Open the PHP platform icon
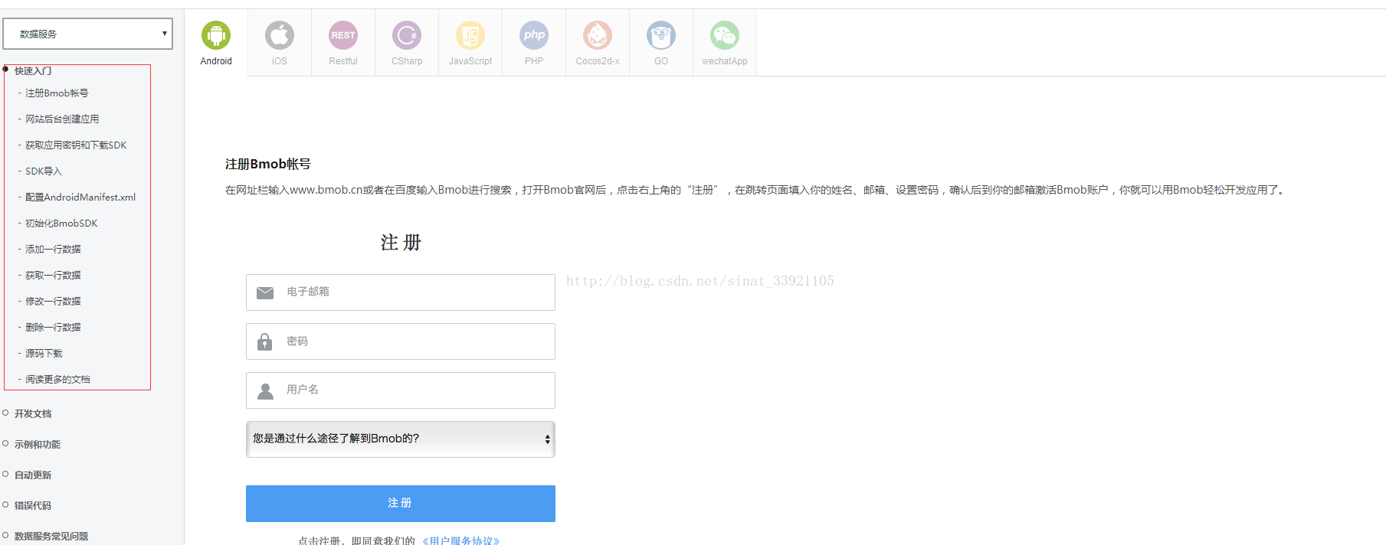The width and height of the screenshot is (1386, 545). (x=534, y=35)
